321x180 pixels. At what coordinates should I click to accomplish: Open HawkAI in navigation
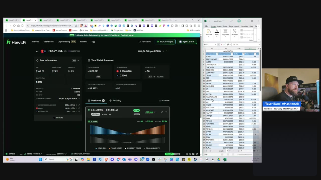84,42
